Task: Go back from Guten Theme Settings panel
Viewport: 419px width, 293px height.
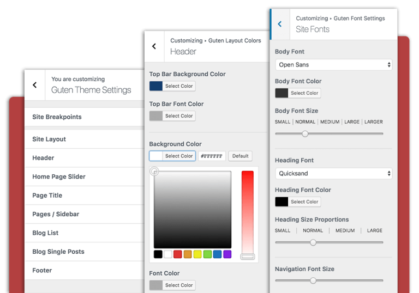Action: pos(35,85)
